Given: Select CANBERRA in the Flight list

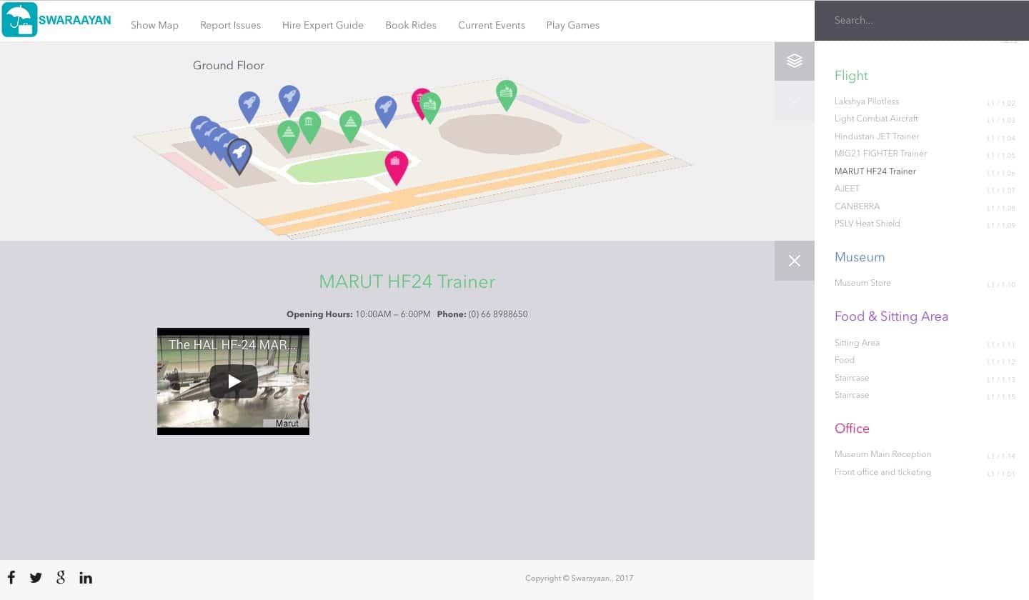Looking at the screenshot, I should coord(857,206).
